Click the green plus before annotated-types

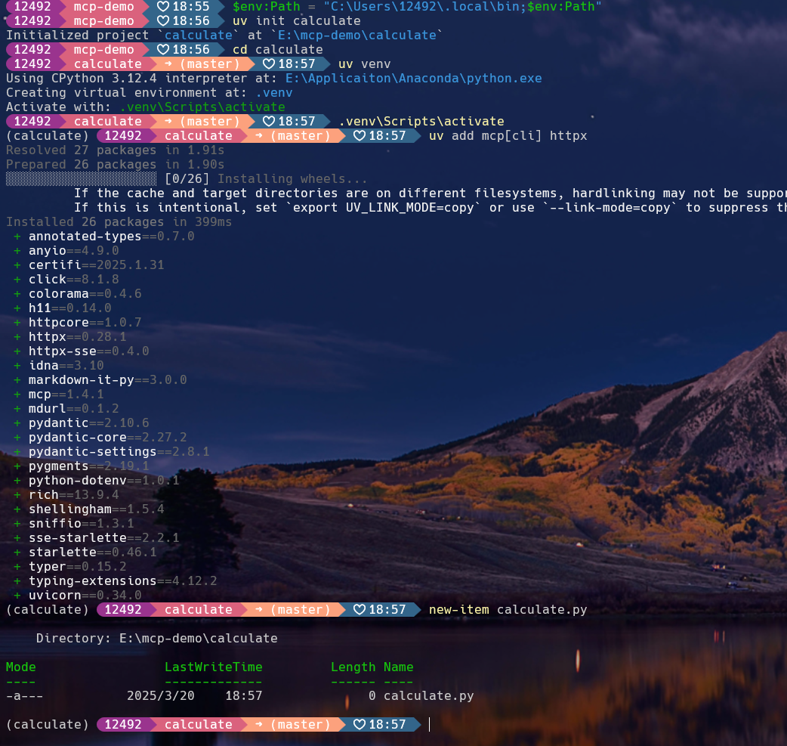click(x=17, y=237)
